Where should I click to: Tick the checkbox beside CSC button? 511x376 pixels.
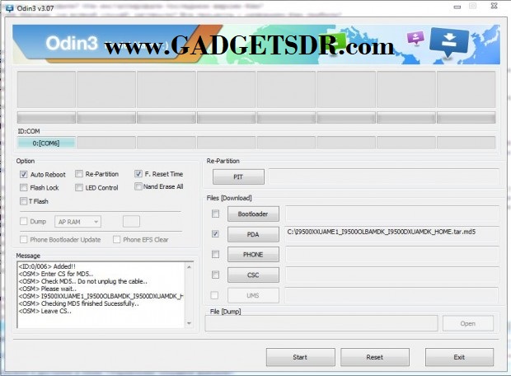coord(215,275)
